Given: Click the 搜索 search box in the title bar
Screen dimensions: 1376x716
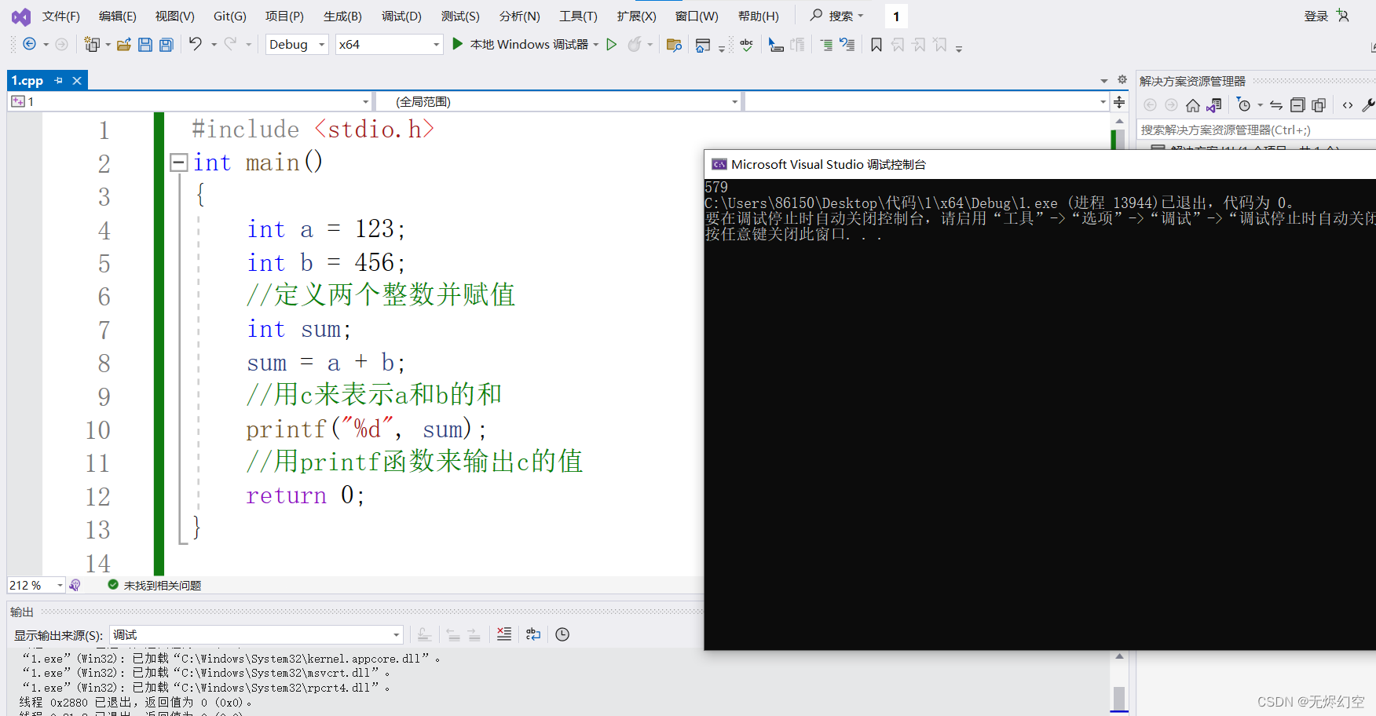Looking at the screenshot, I should coord(837,16).
